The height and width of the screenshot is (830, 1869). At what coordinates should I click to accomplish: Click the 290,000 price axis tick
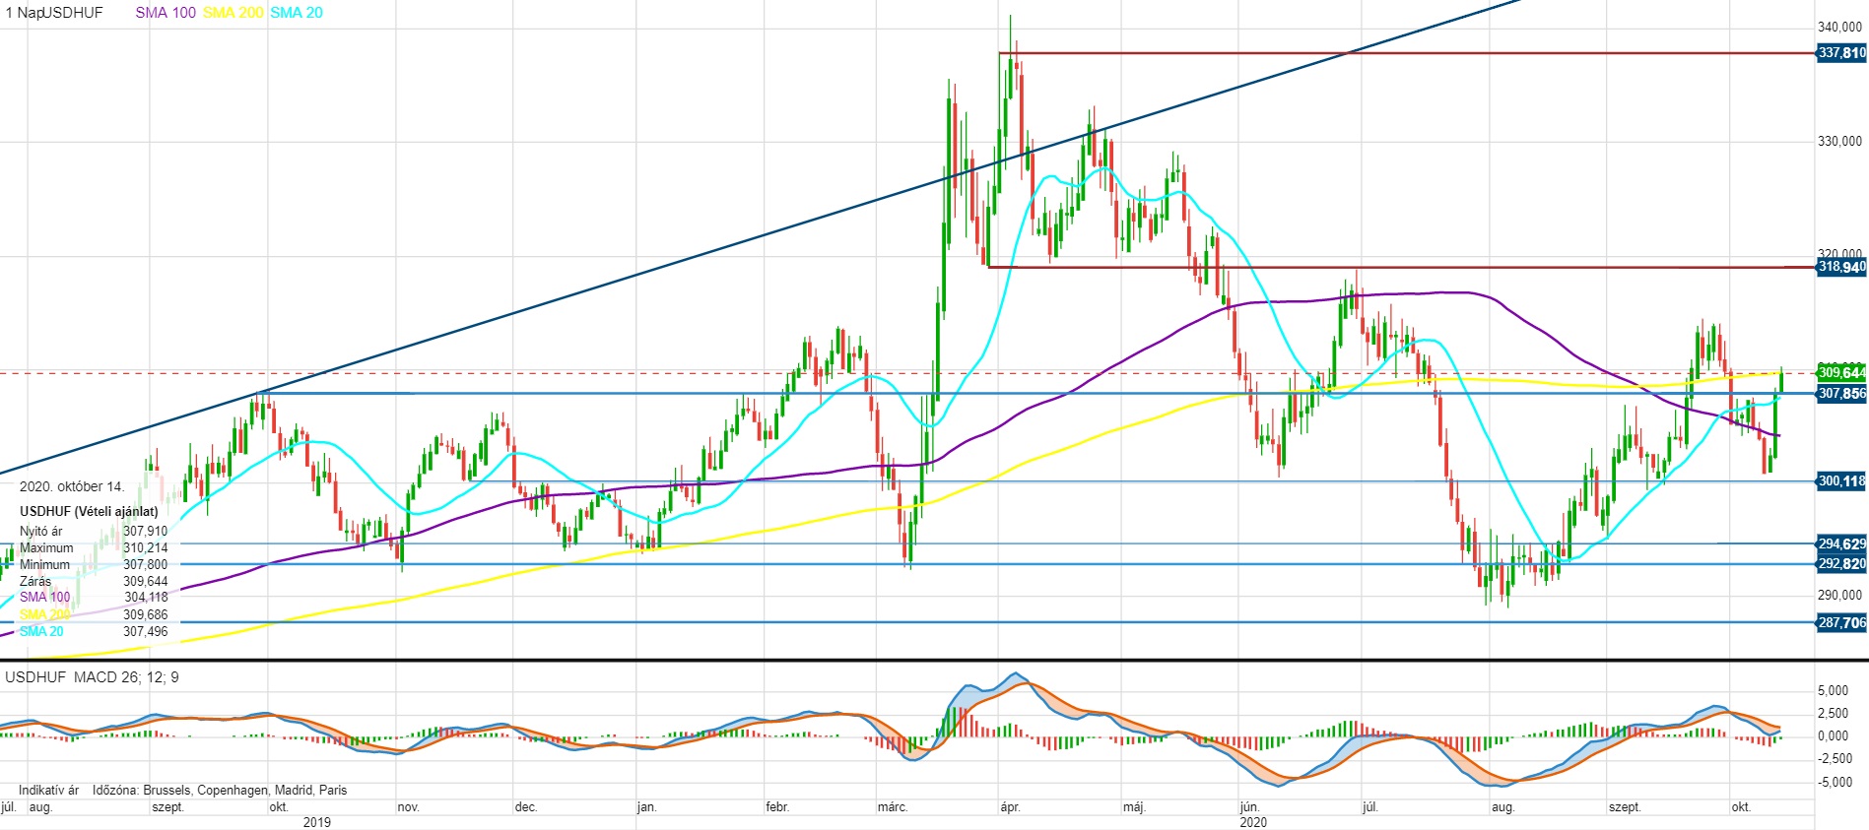[1840, 596]
